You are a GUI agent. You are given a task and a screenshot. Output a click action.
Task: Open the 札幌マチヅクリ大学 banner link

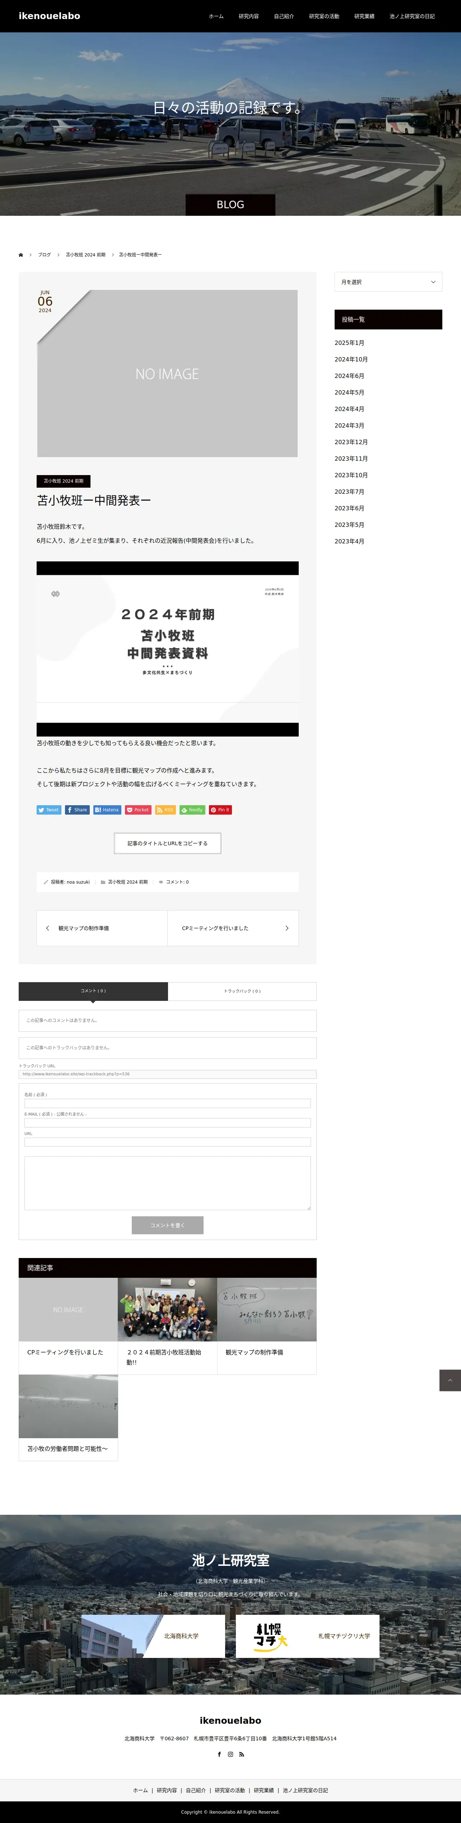(x=308, y=1636)
